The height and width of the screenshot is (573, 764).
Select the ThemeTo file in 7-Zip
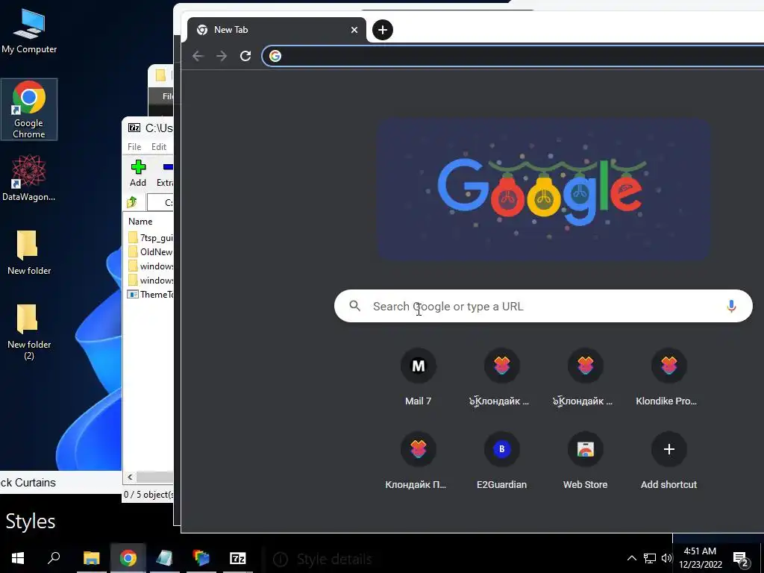(x=150, y=294)
